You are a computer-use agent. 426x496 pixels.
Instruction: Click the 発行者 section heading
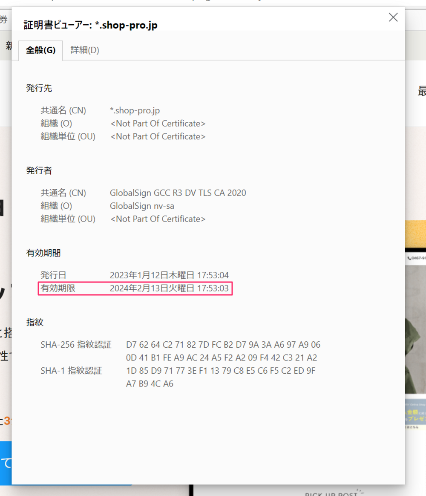click(39, 171)
